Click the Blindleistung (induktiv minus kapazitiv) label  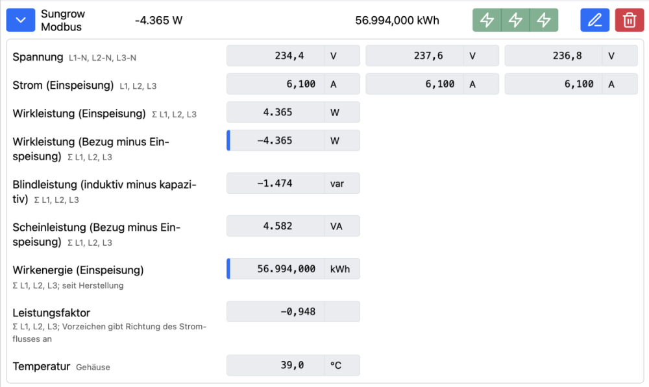(x=104, y=191)
